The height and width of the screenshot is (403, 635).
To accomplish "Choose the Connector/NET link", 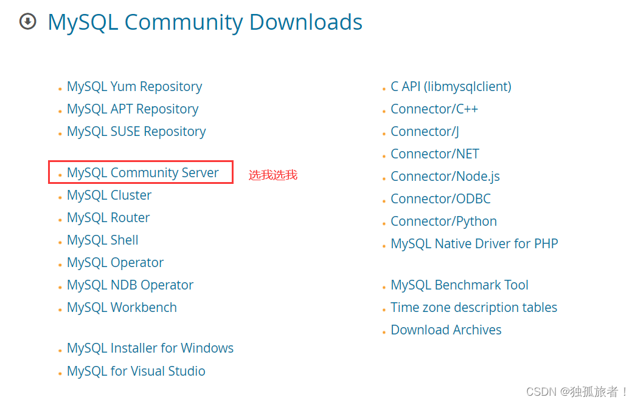I will pos(435,154).
